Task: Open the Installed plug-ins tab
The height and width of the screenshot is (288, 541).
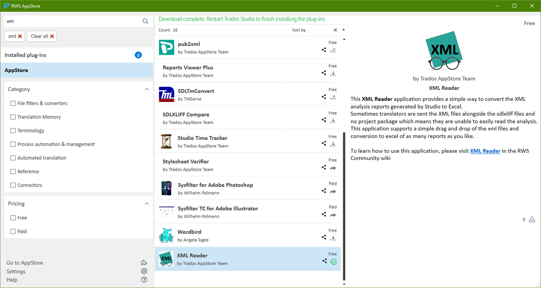Action: (x=77, y=55)
